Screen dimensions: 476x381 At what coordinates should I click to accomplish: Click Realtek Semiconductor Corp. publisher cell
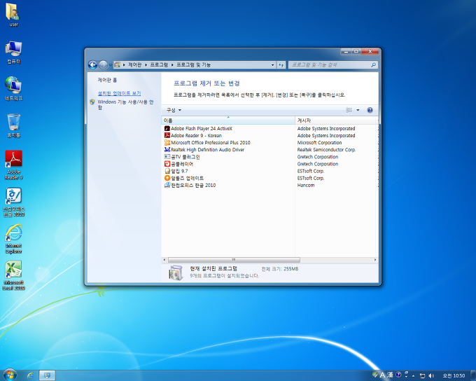(326, 149)
